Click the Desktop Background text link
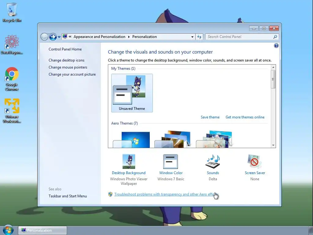The image size is (313, 235). click(129, 173)
